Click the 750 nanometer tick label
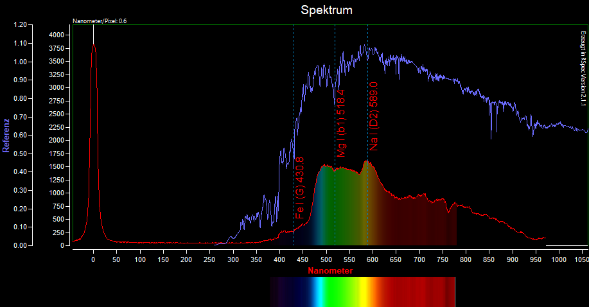The height and width of the screenshot is (307, 589). coord(443,259)
